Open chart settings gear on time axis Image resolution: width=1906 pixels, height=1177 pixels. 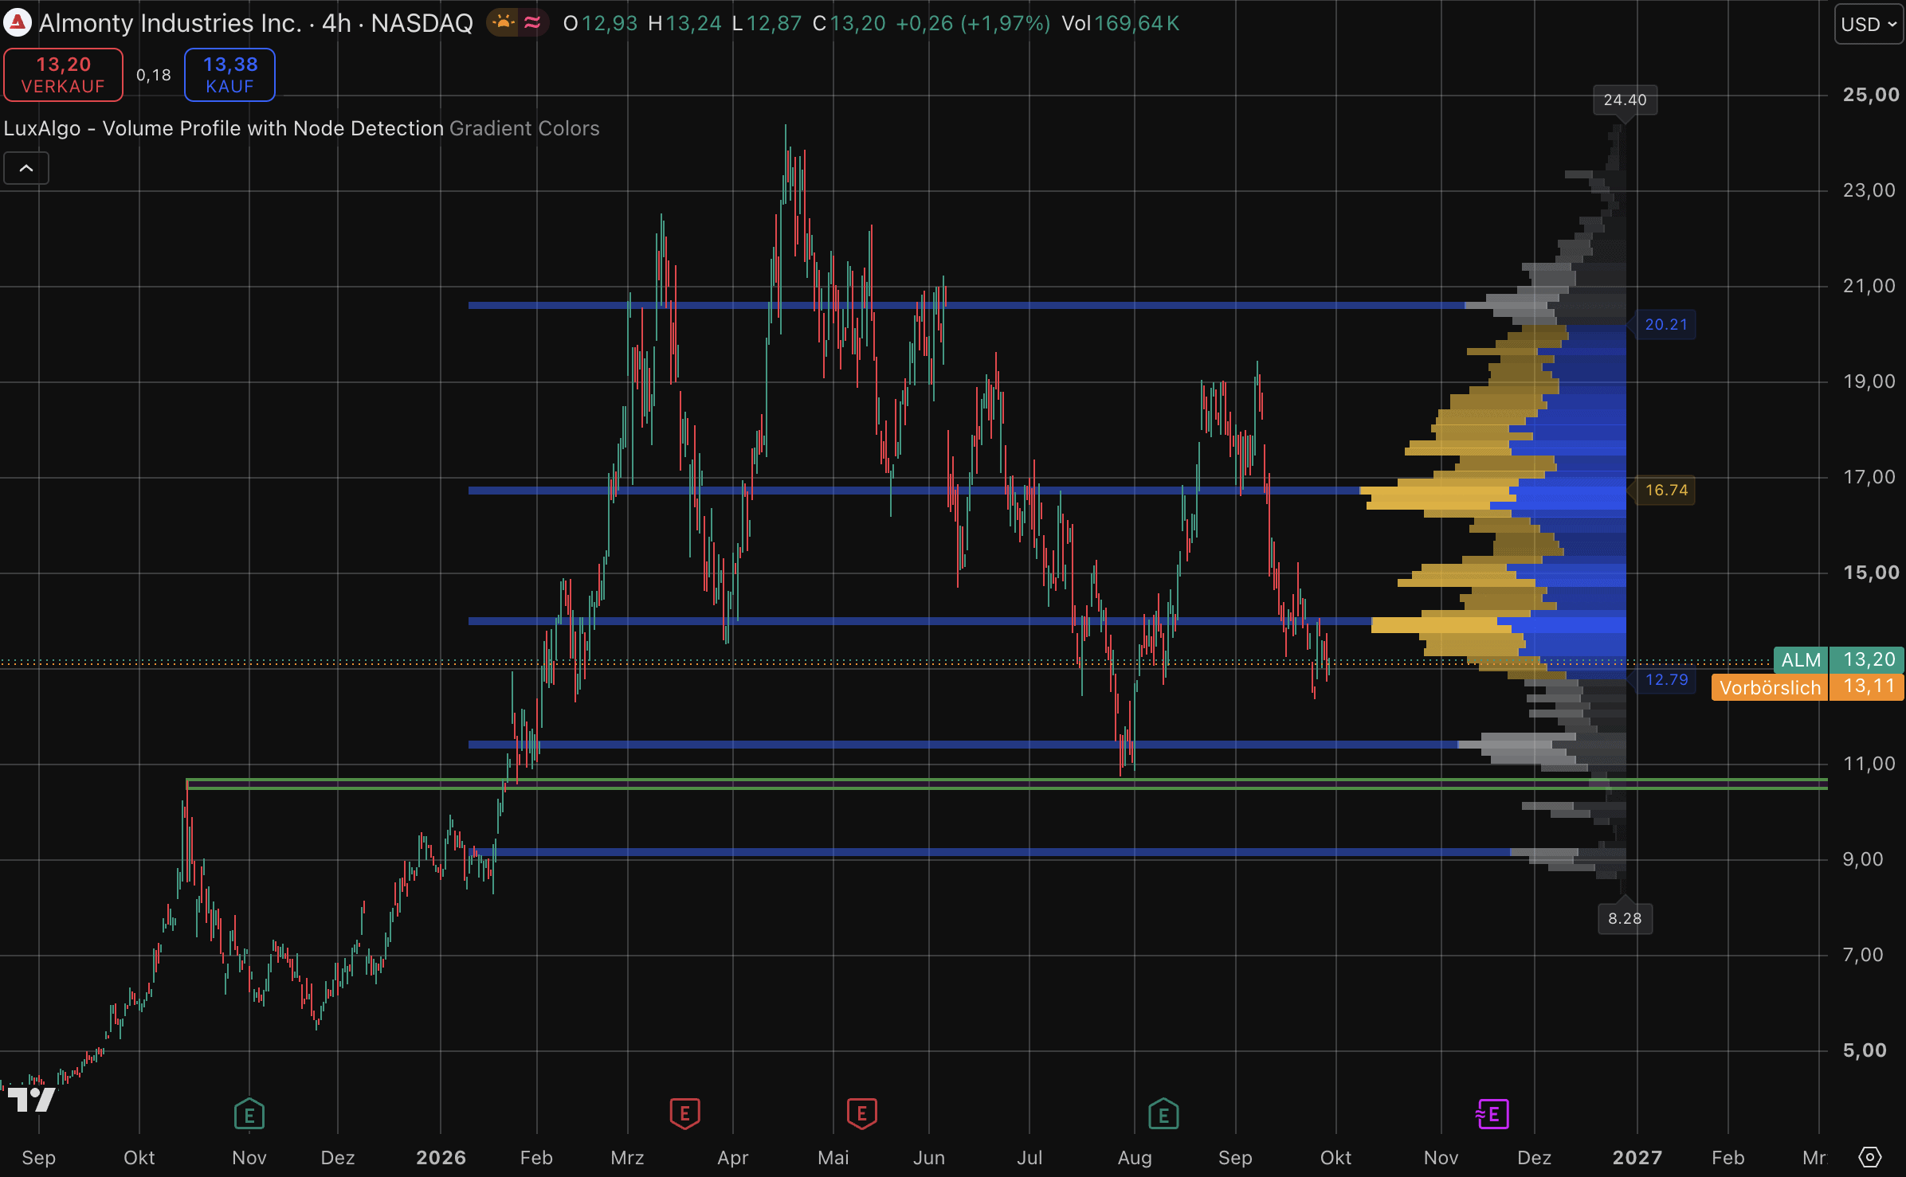coord(1869,1157)
